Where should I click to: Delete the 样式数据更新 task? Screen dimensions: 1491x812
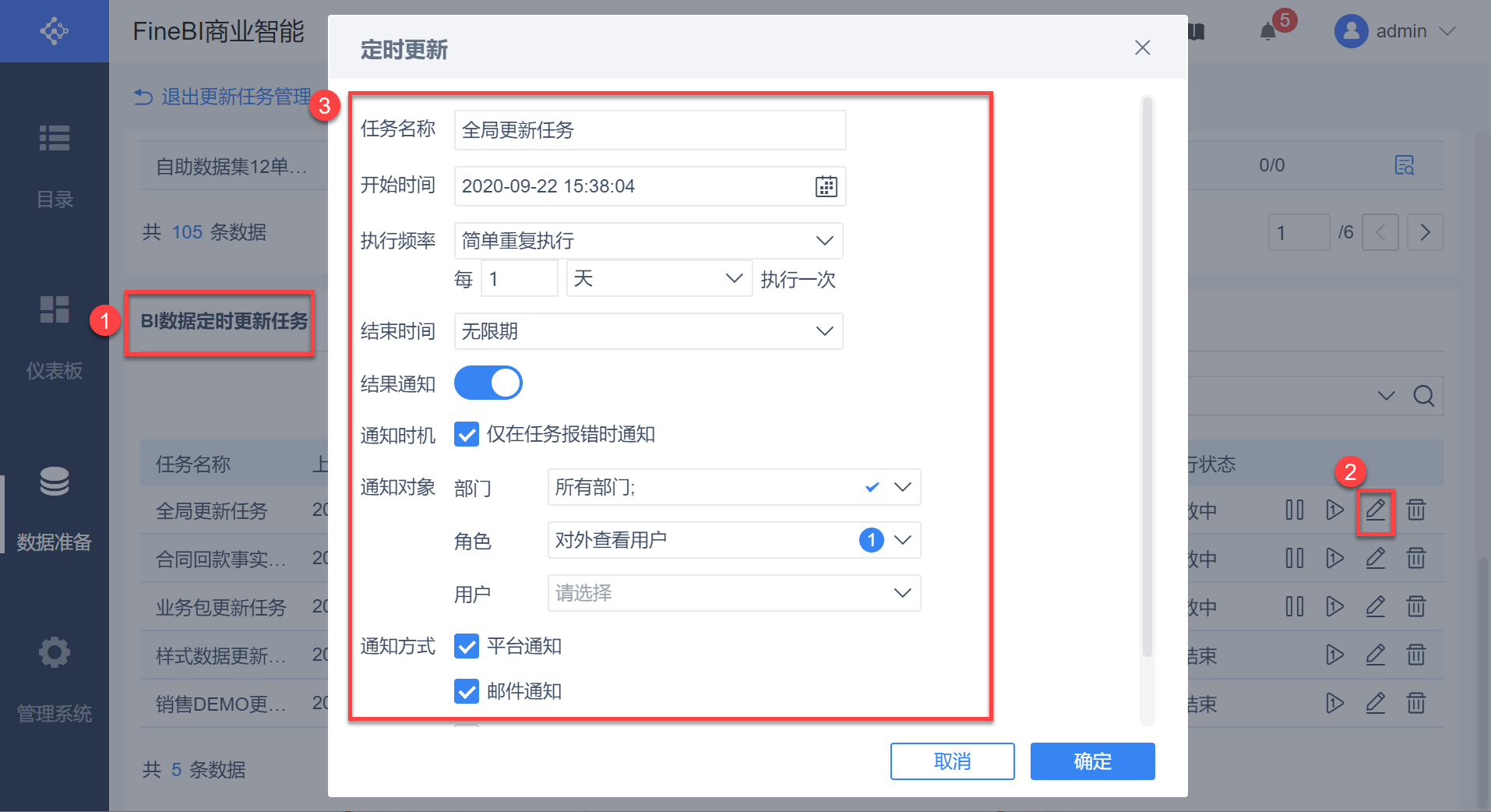(1416, 655)
